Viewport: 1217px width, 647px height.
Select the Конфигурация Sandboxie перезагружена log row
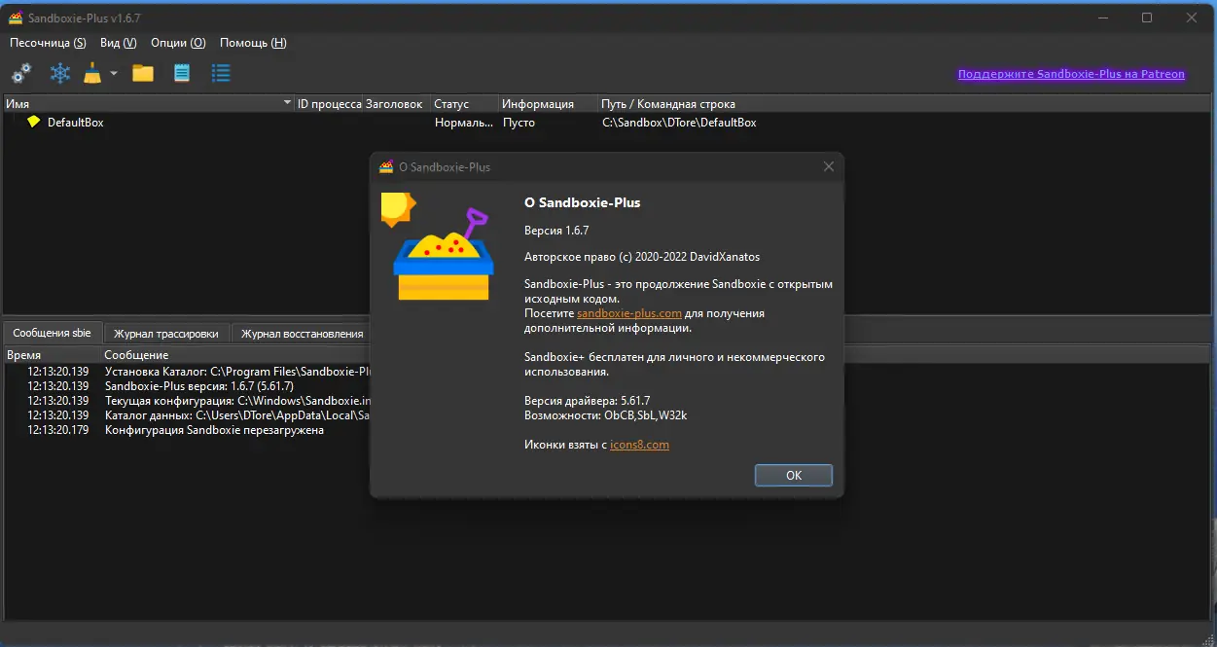click(x=214, y=430)
